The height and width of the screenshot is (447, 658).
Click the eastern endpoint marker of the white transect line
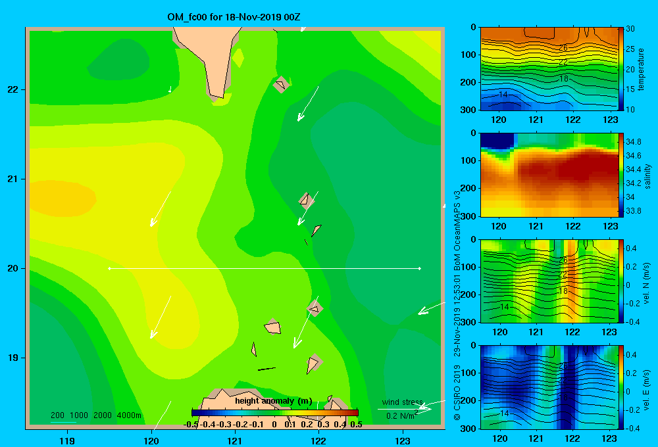click(420, 268)
